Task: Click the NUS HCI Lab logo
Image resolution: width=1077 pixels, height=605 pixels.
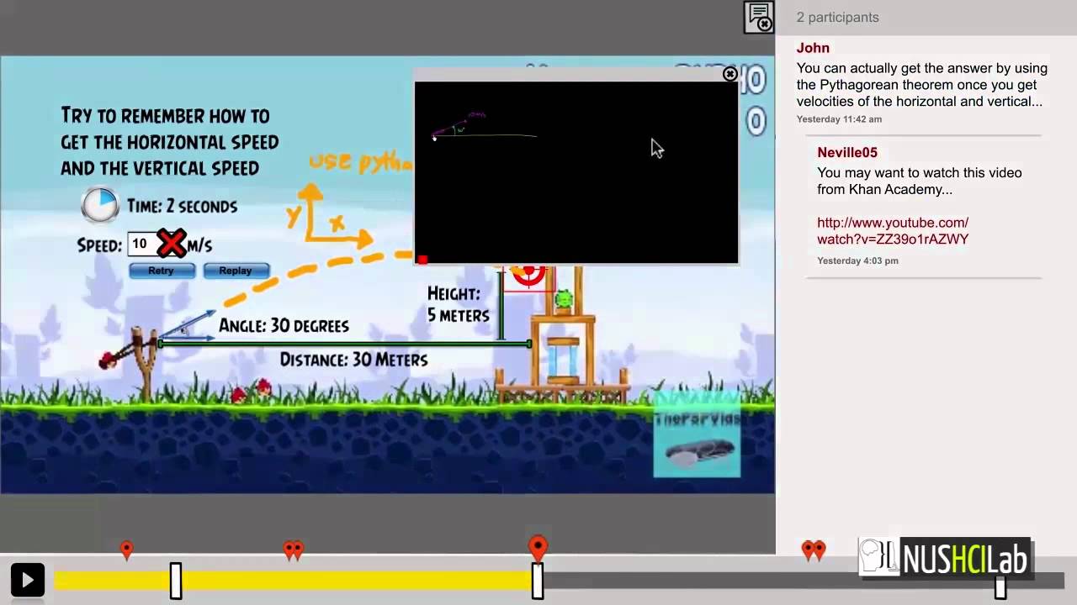Action: [x=944, y=557]
